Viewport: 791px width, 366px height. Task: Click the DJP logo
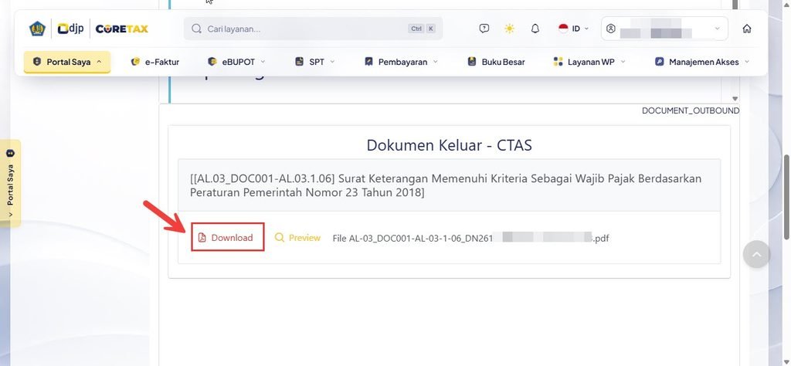point(70,29)
